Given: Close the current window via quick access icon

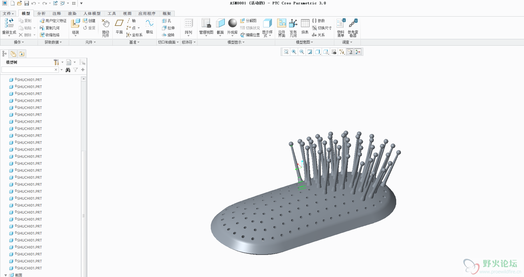Looking at the screenshot, I should pyautogui.click(x=74, y=3).
